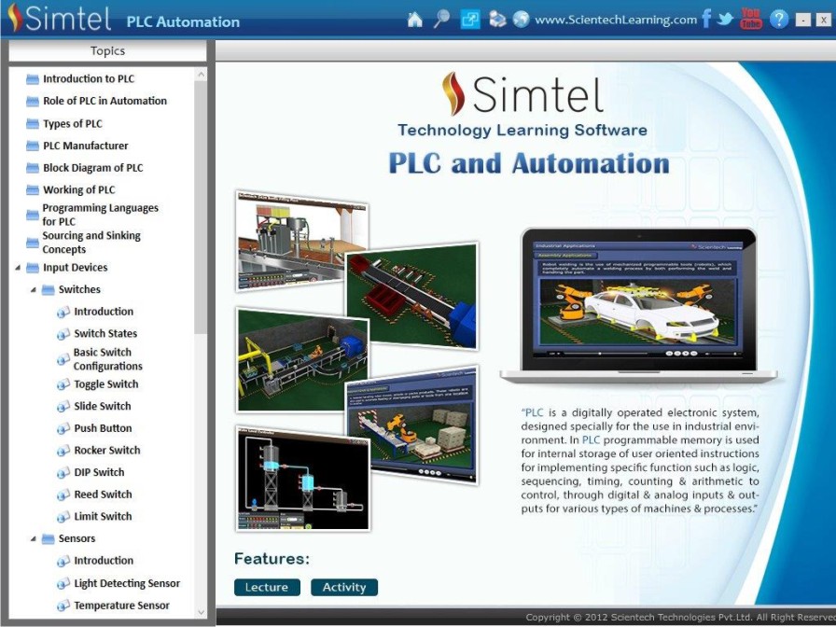
Task: Click the Lecture feature button
Action: (x=267, y=587)
